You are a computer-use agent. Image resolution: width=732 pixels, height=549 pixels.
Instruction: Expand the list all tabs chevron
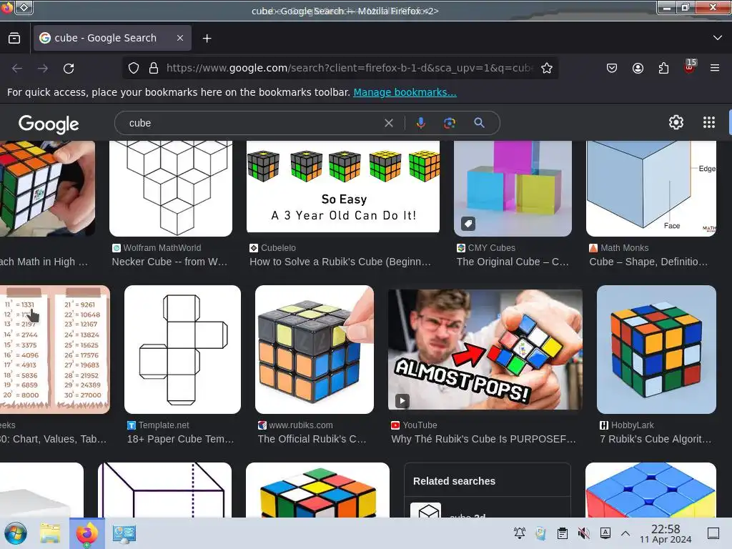pyautogui.click(x=718, y=38)
